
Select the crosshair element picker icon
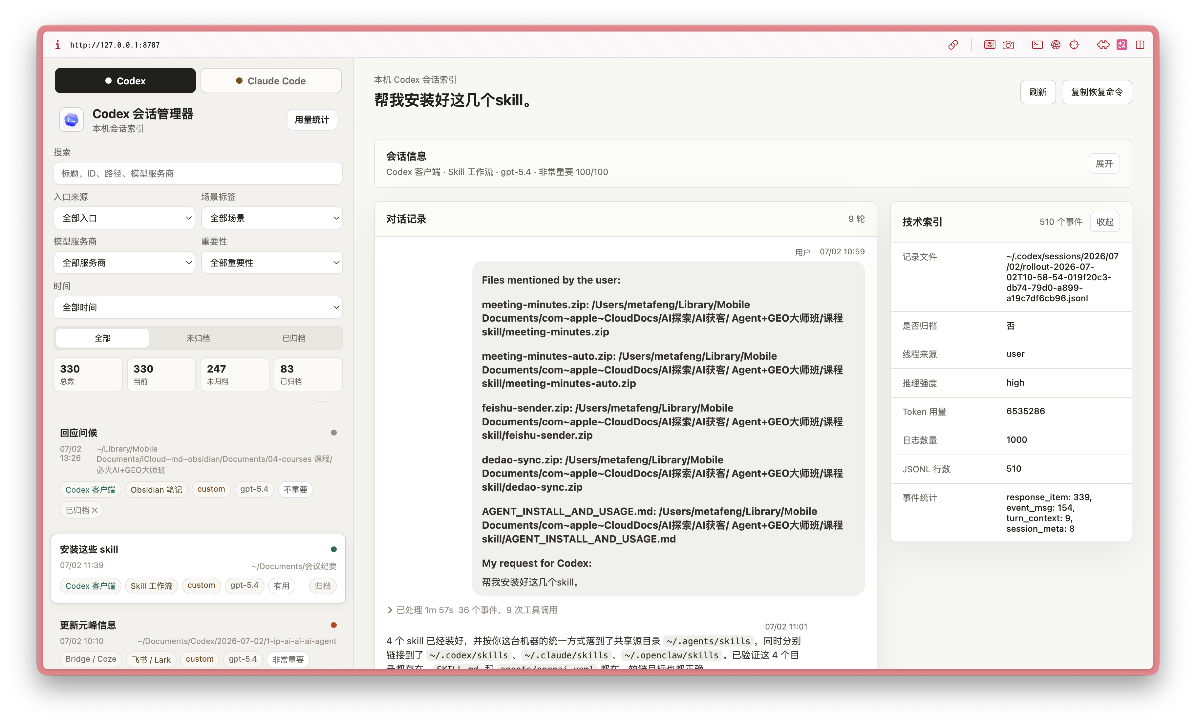[1074, 45]
